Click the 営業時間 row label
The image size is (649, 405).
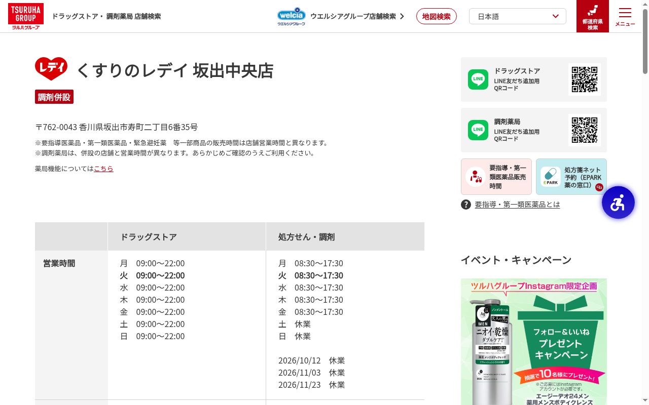(x=59, y=263)
